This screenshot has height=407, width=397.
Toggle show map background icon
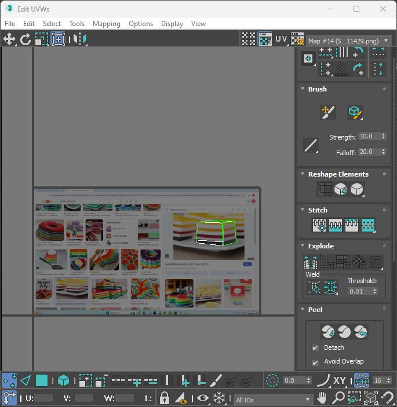(265, 39)
